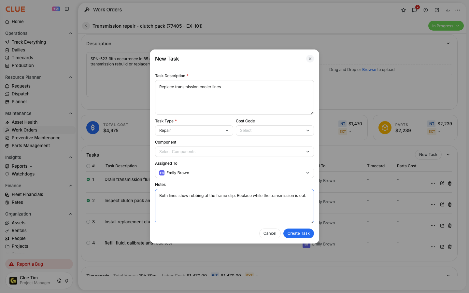Uncheck completed task 2 status
Image resolution: width=469 pixels, height=293 pixels.
88,201
